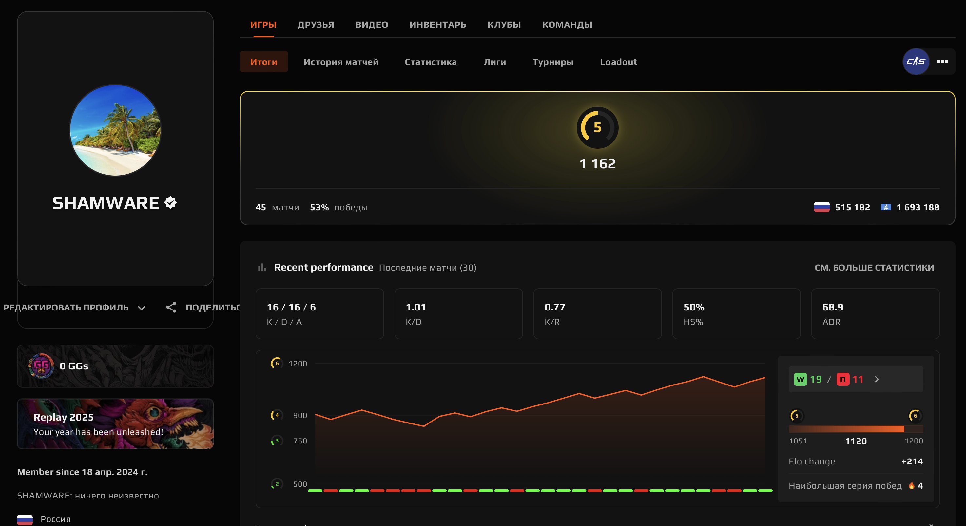Click the bar chart icon beside Recent performance

coord(262,267)
